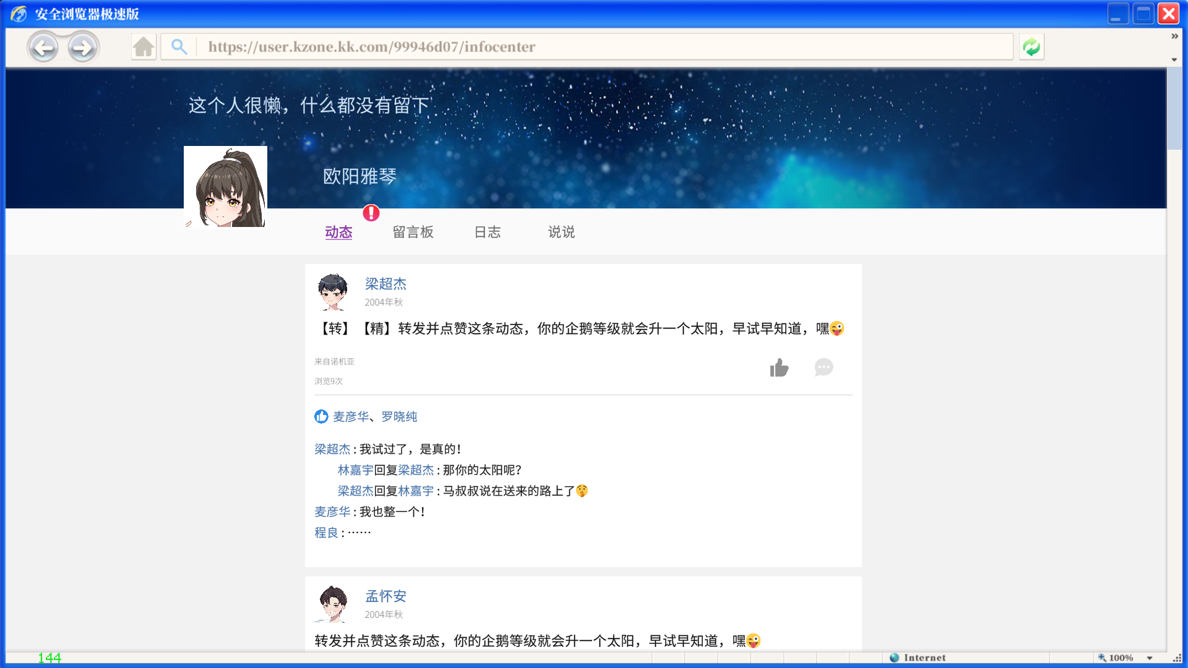Open the 日志 tab
The image size is (1188, 668).
tap(488, 232)
